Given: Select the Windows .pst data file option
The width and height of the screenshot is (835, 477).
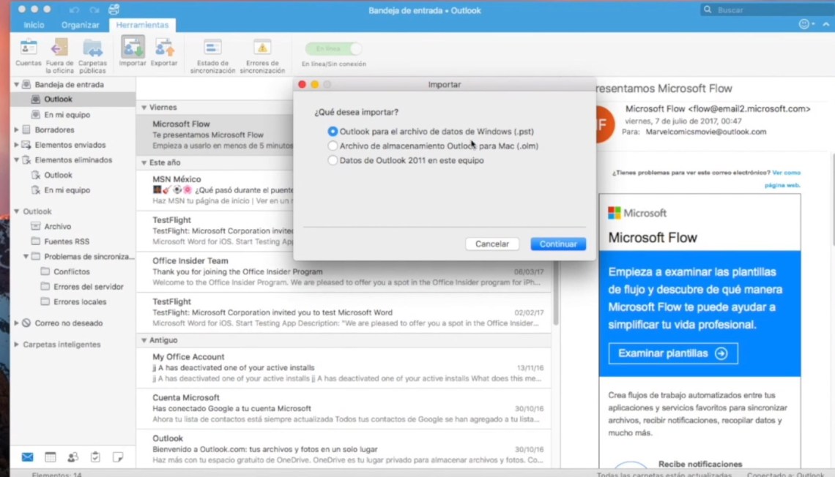Looking at the screenshot, I should point(333,132).
